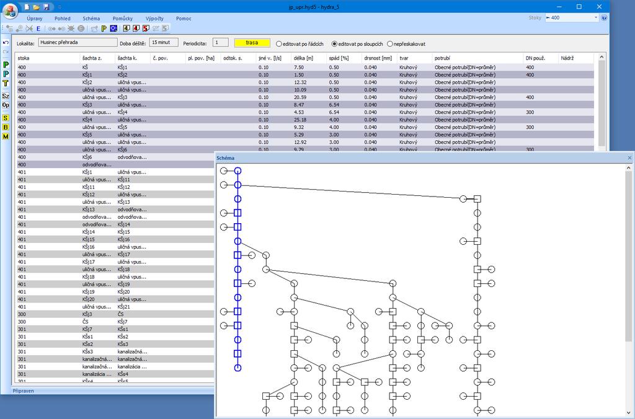Click the Op sidebar icon
Viewport: 635px width, 419px height.
[x=6, y=105]
